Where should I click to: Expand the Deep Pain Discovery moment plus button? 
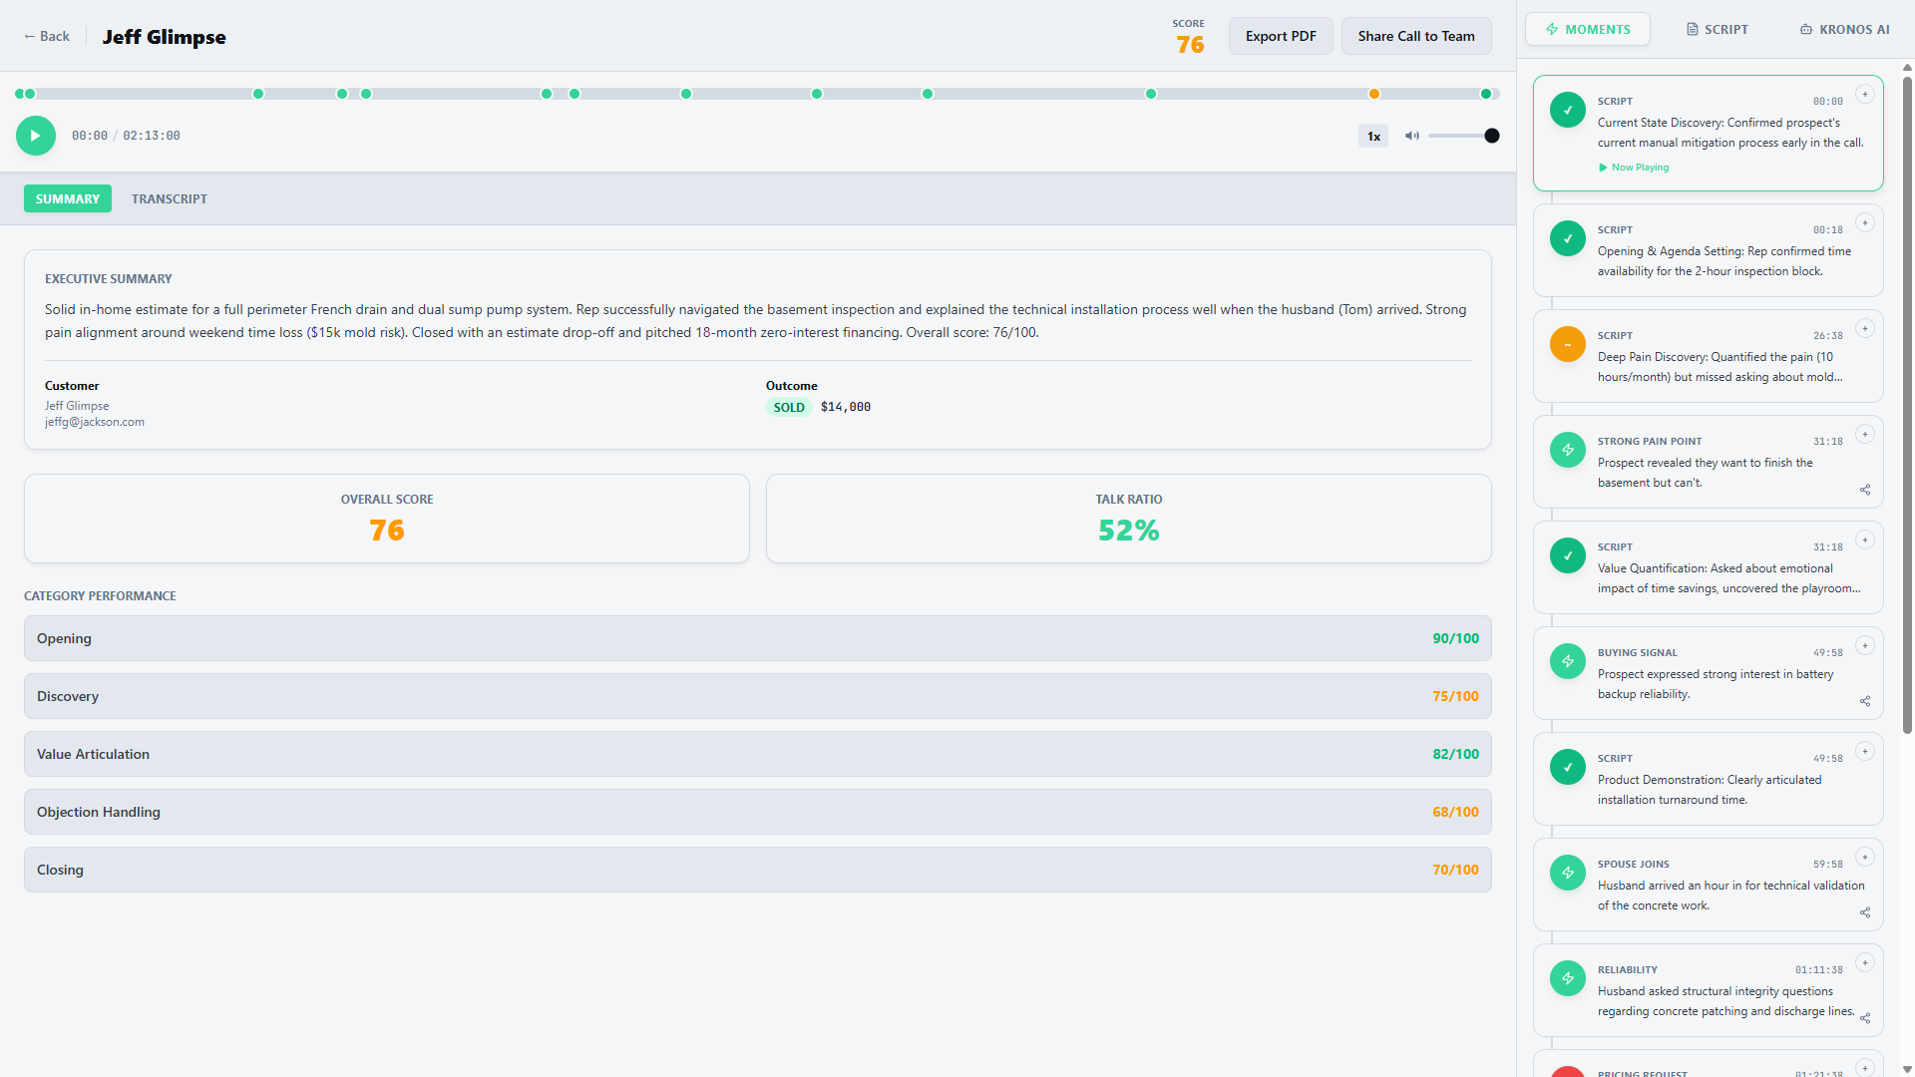pos(1864,328)
